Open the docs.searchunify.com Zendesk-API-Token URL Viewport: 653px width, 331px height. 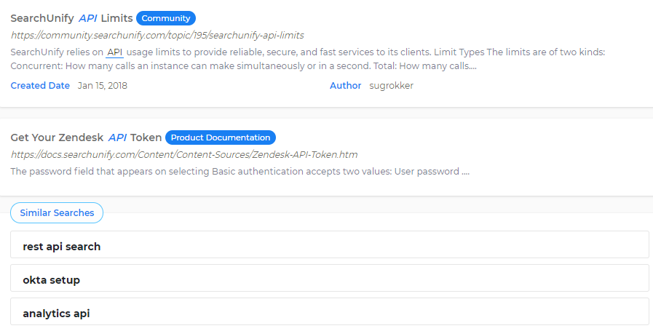[183, 154]
